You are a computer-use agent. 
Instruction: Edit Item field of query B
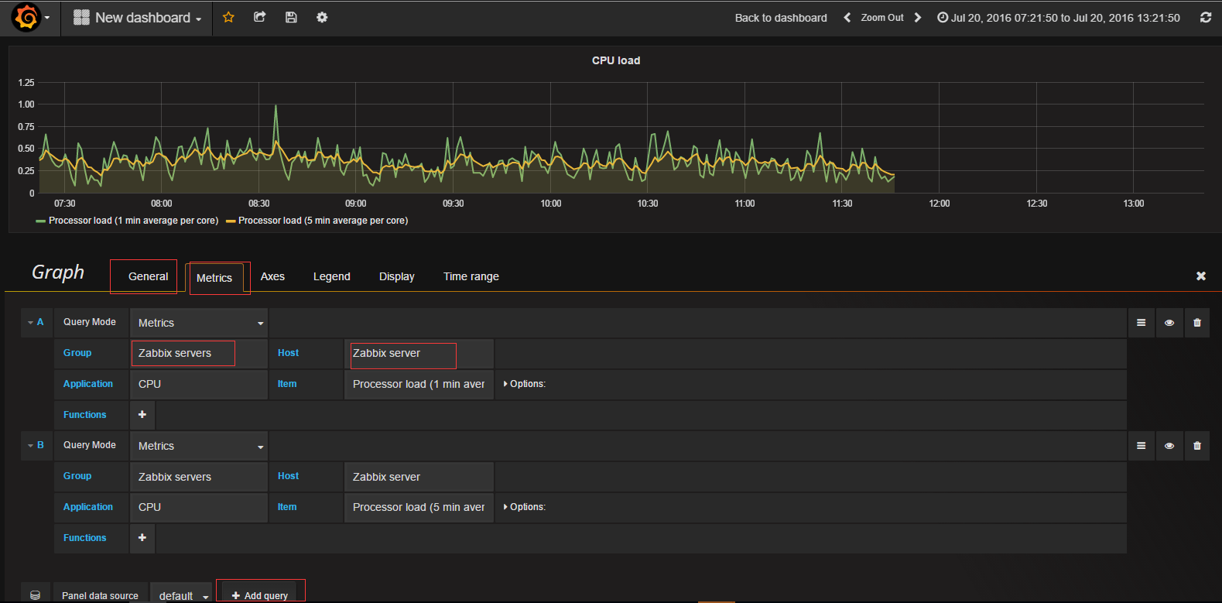(419, 507)
